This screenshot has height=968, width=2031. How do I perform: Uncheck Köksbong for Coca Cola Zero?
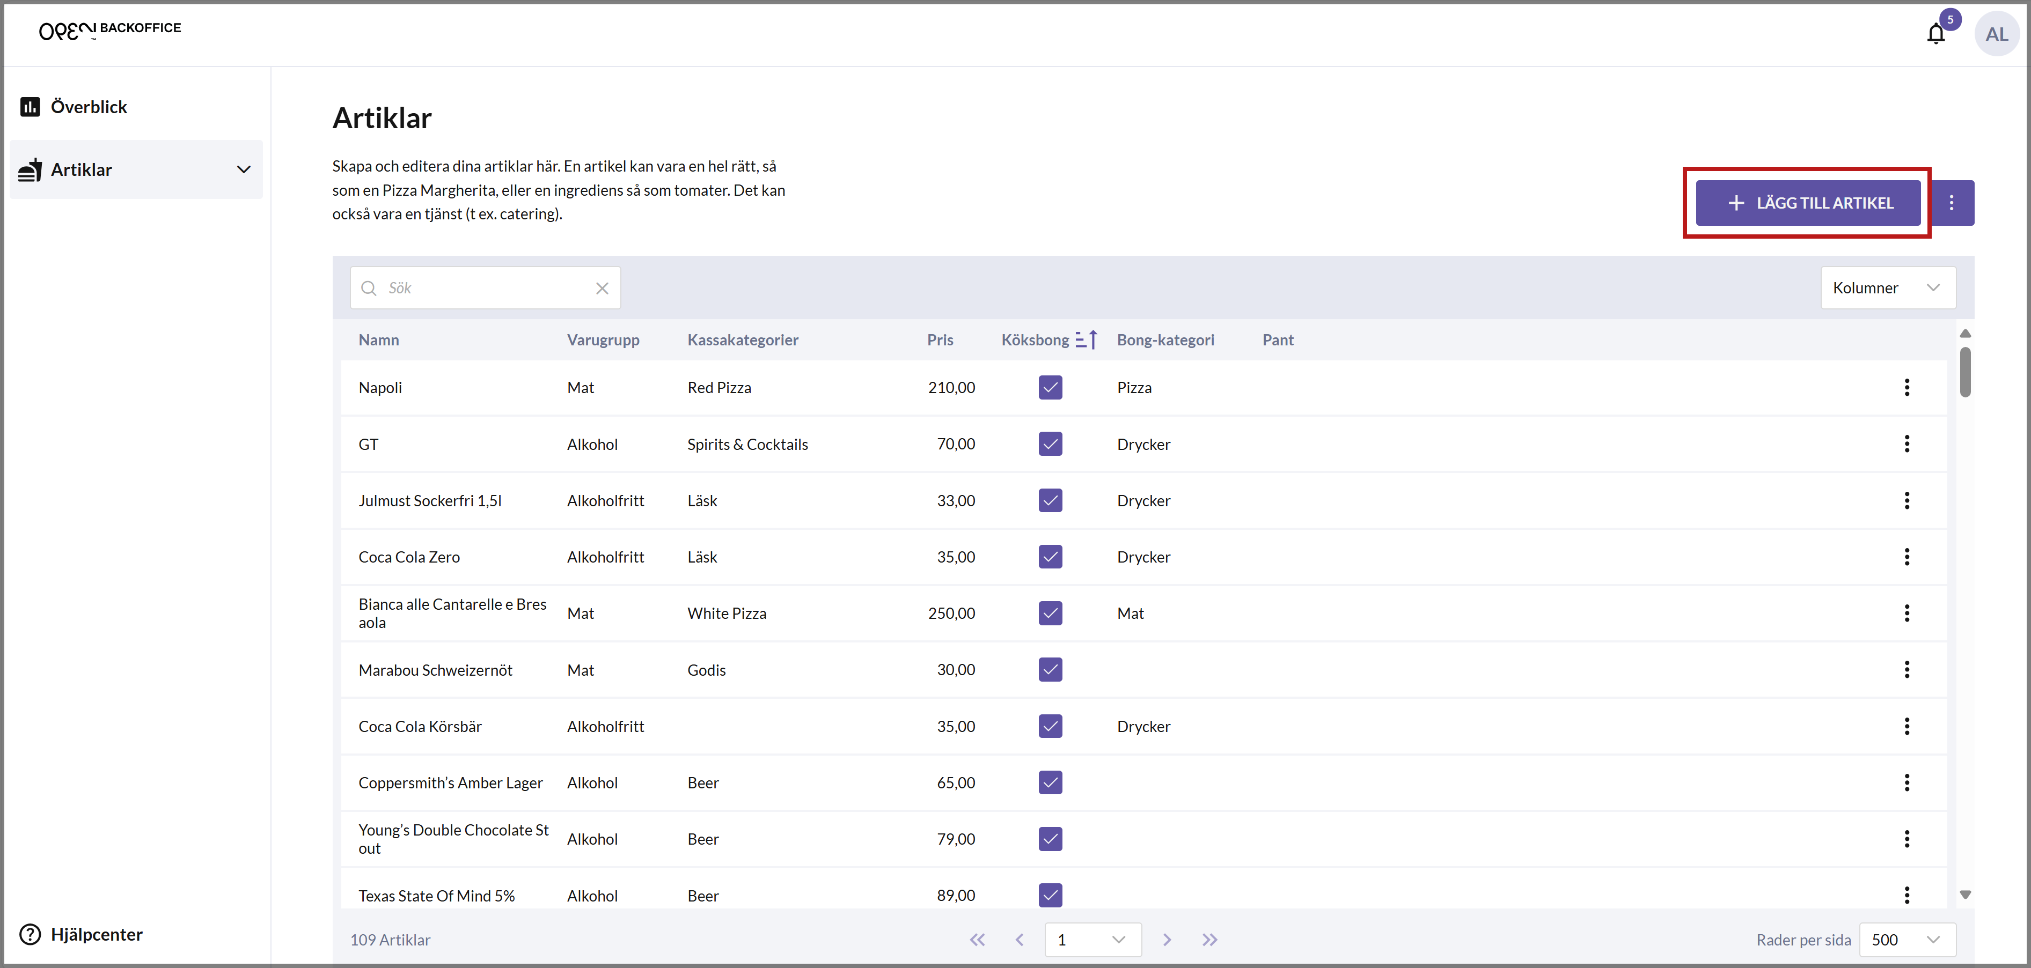pyautogui.click(x=1050, y=557)
